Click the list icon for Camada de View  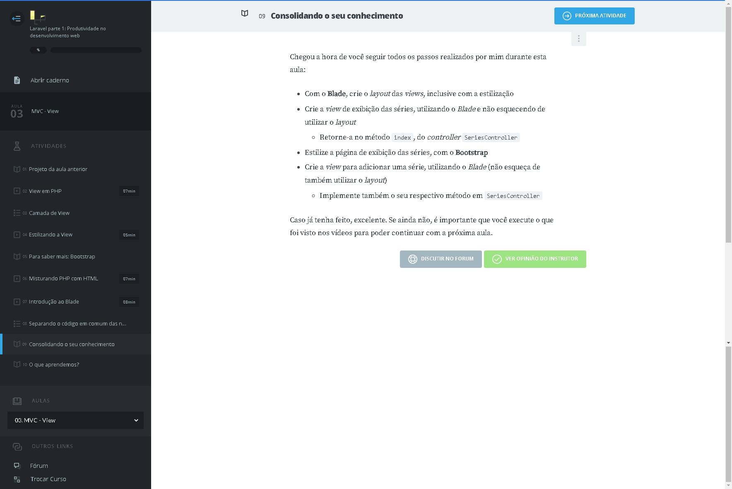(x=17, y=213)
